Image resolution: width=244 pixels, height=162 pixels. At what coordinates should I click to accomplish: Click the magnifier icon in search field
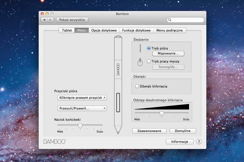(170, 20)
